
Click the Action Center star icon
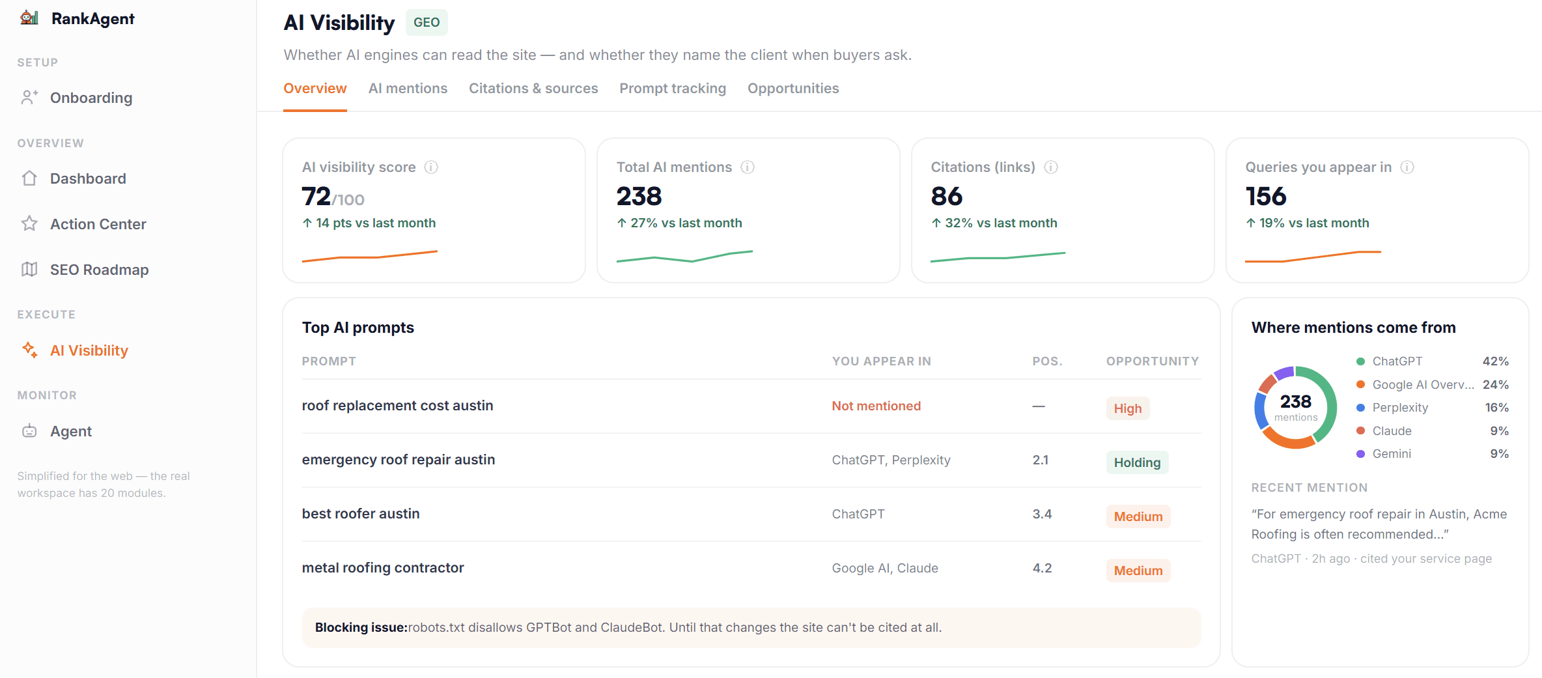pos(29,224)
